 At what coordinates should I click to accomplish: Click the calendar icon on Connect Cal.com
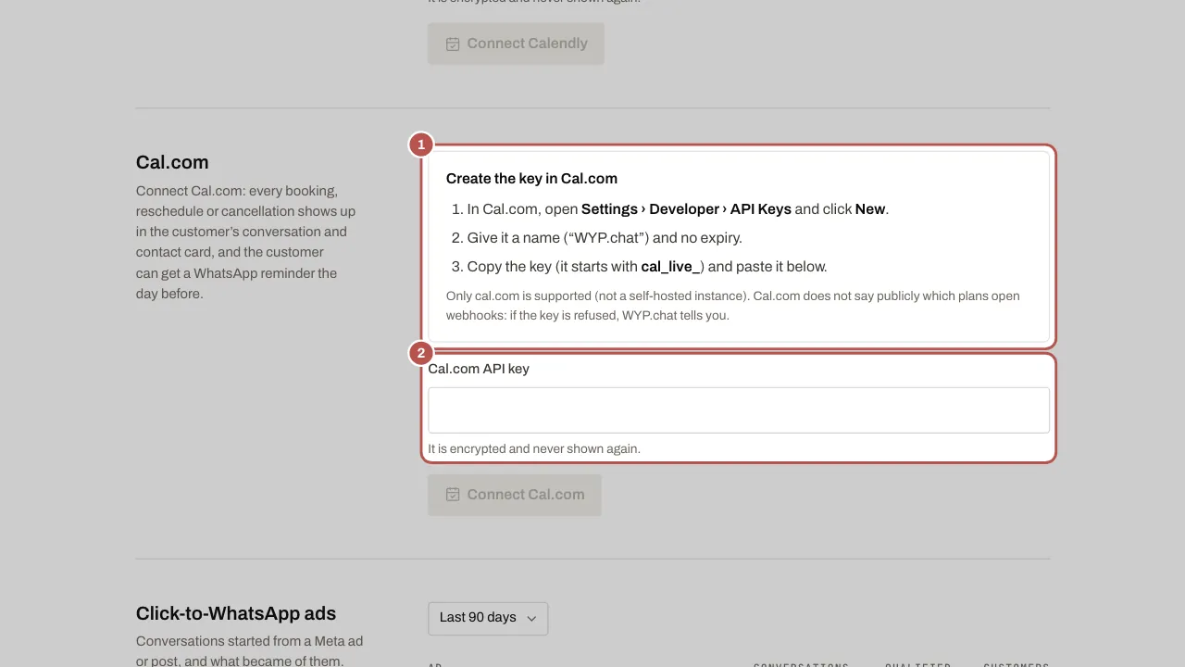pyautogui.click(x=453, y=495)
